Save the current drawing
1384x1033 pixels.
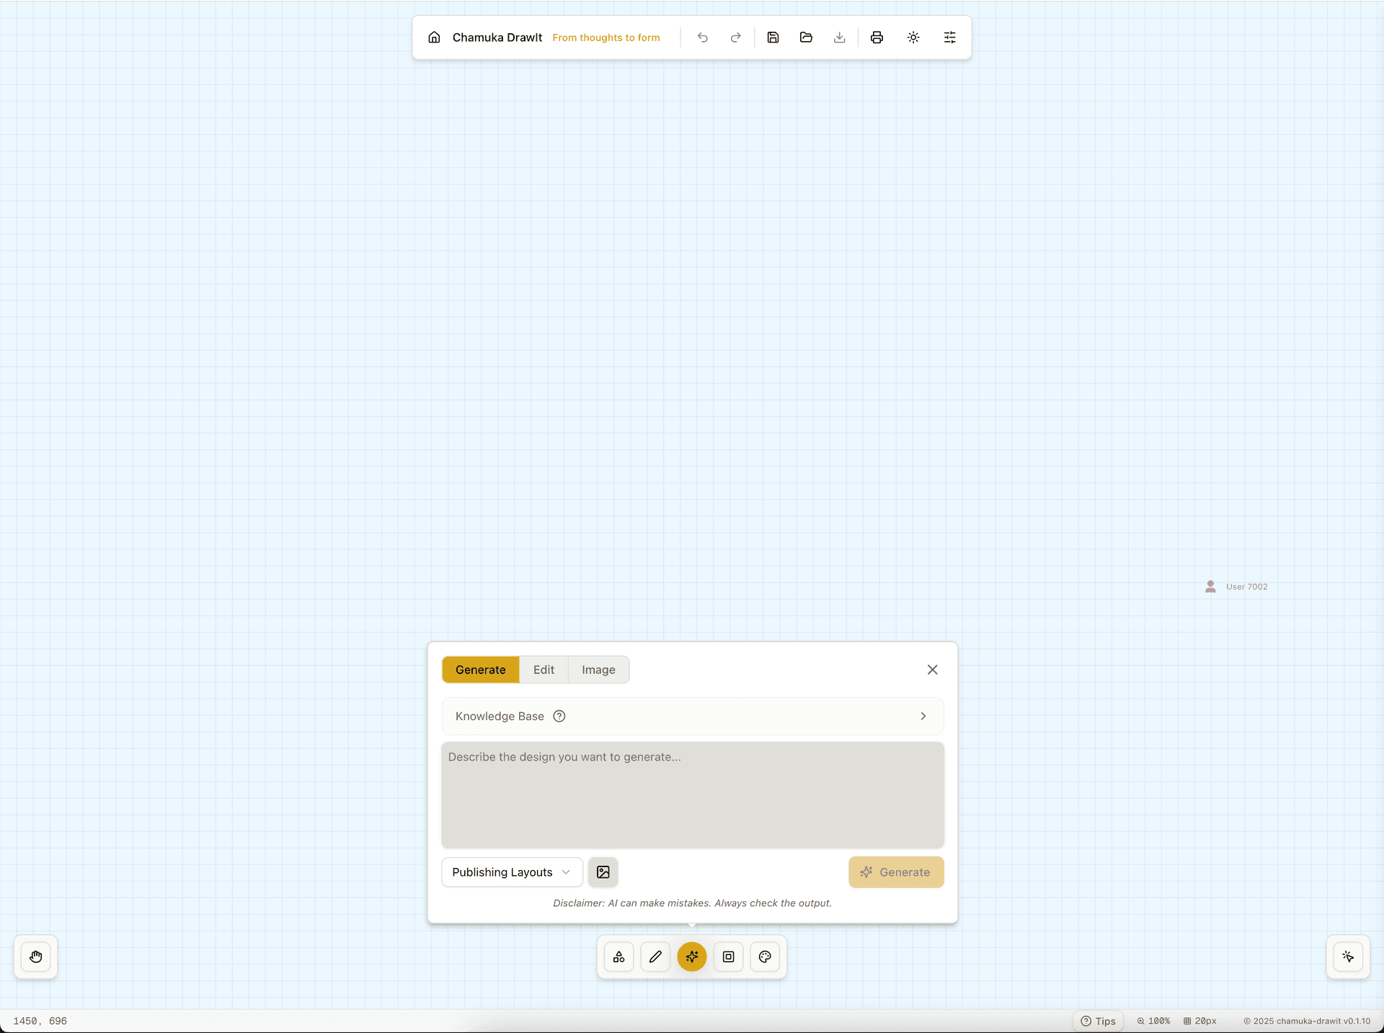(x=773, y=37)
